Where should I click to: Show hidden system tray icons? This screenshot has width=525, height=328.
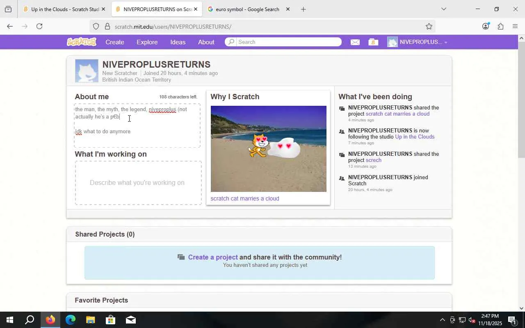(x=442, y=320)
